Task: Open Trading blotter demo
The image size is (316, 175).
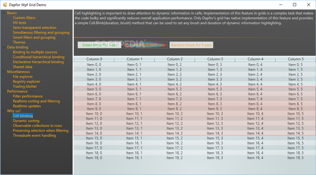Action: pyautogui.click(x=25, y=86)
